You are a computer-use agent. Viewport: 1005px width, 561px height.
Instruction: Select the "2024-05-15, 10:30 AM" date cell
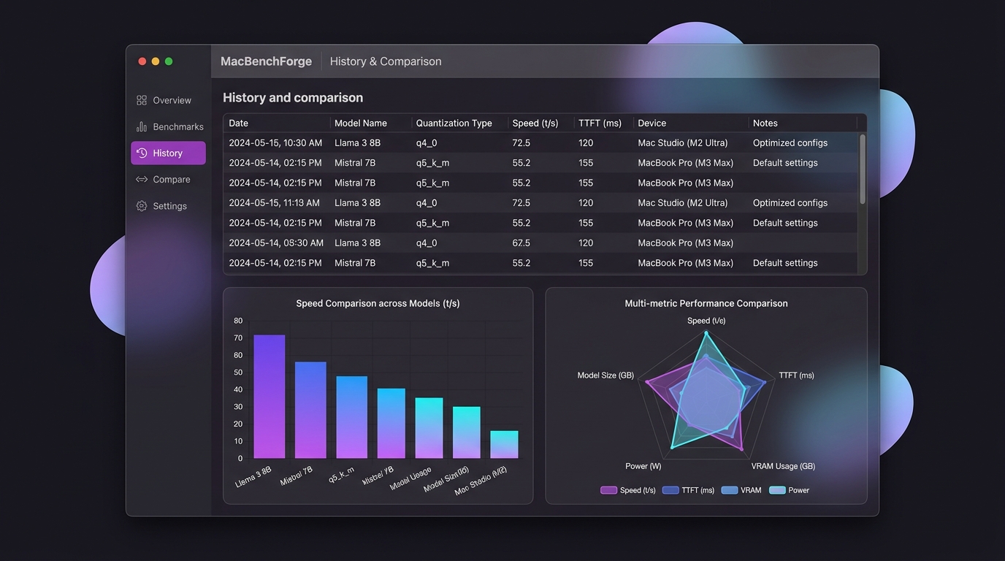coord(275,142)
